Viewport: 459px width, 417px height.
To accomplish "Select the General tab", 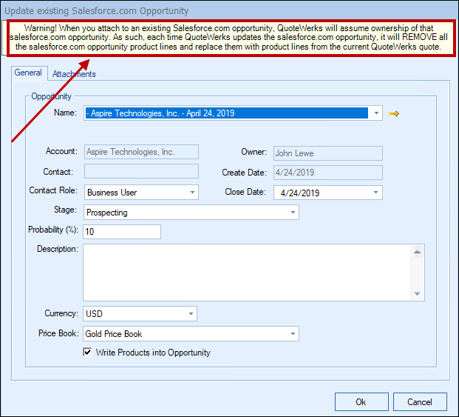I will 28,73.
